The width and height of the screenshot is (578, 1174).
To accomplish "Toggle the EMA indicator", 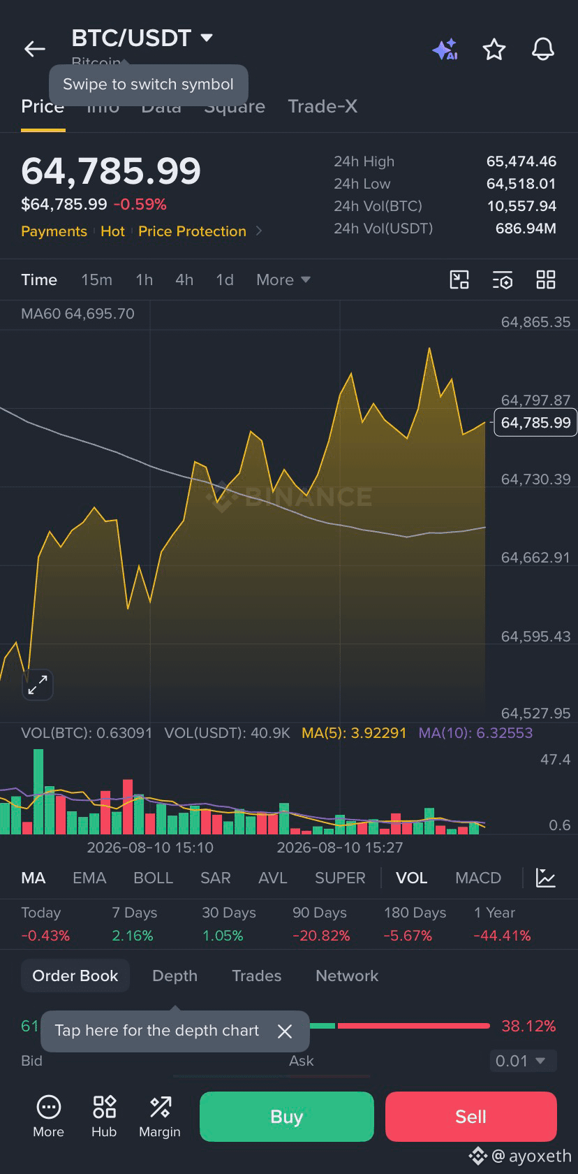I will pos(89,878).
